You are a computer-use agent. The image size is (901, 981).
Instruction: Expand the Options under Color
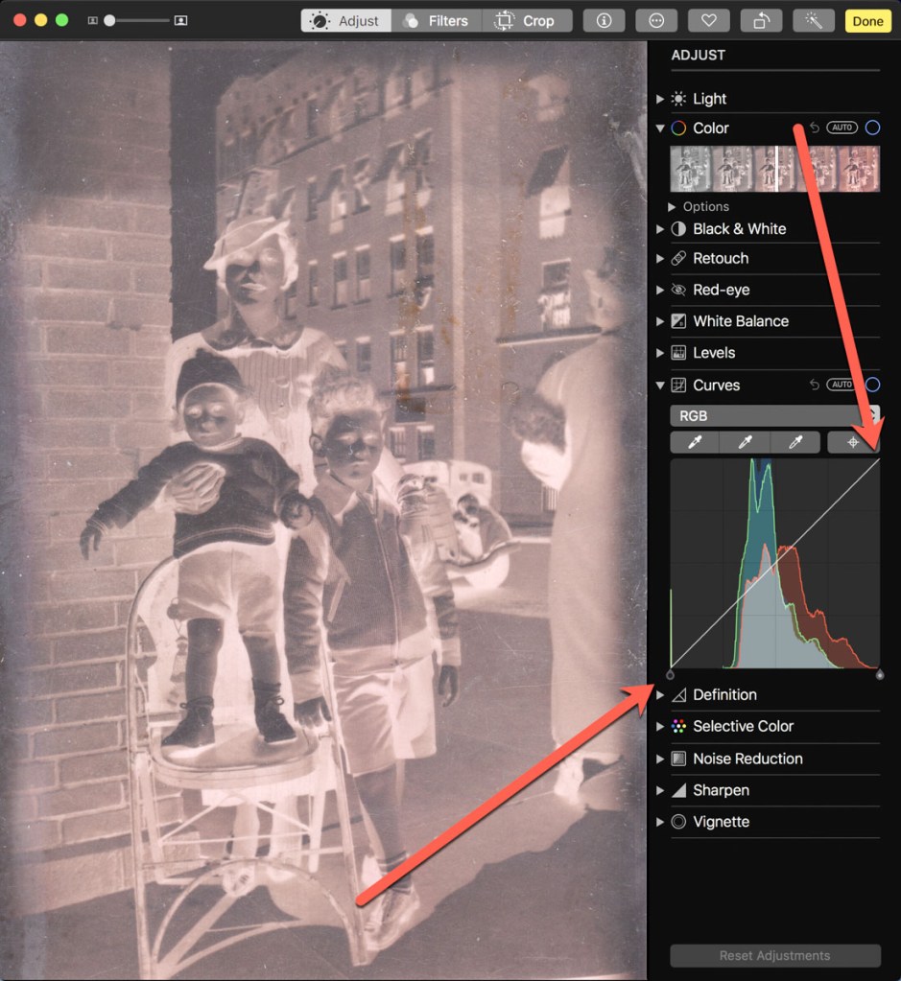click(699, 206)
